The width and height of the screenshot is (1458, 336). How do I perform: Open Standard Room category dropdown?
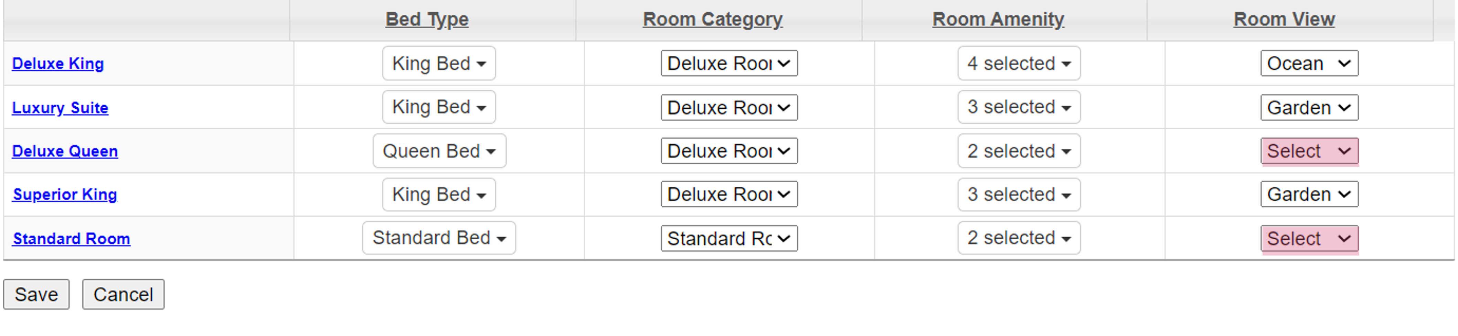pyautogui.click(x=729, y=239)
